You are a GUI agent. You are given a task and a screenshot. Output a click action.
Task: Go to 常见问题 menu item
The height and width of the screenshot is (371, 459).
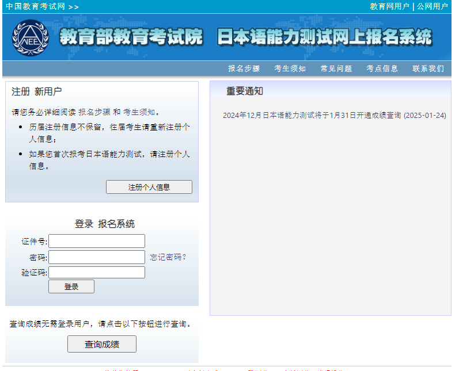[x=336, y=68]
